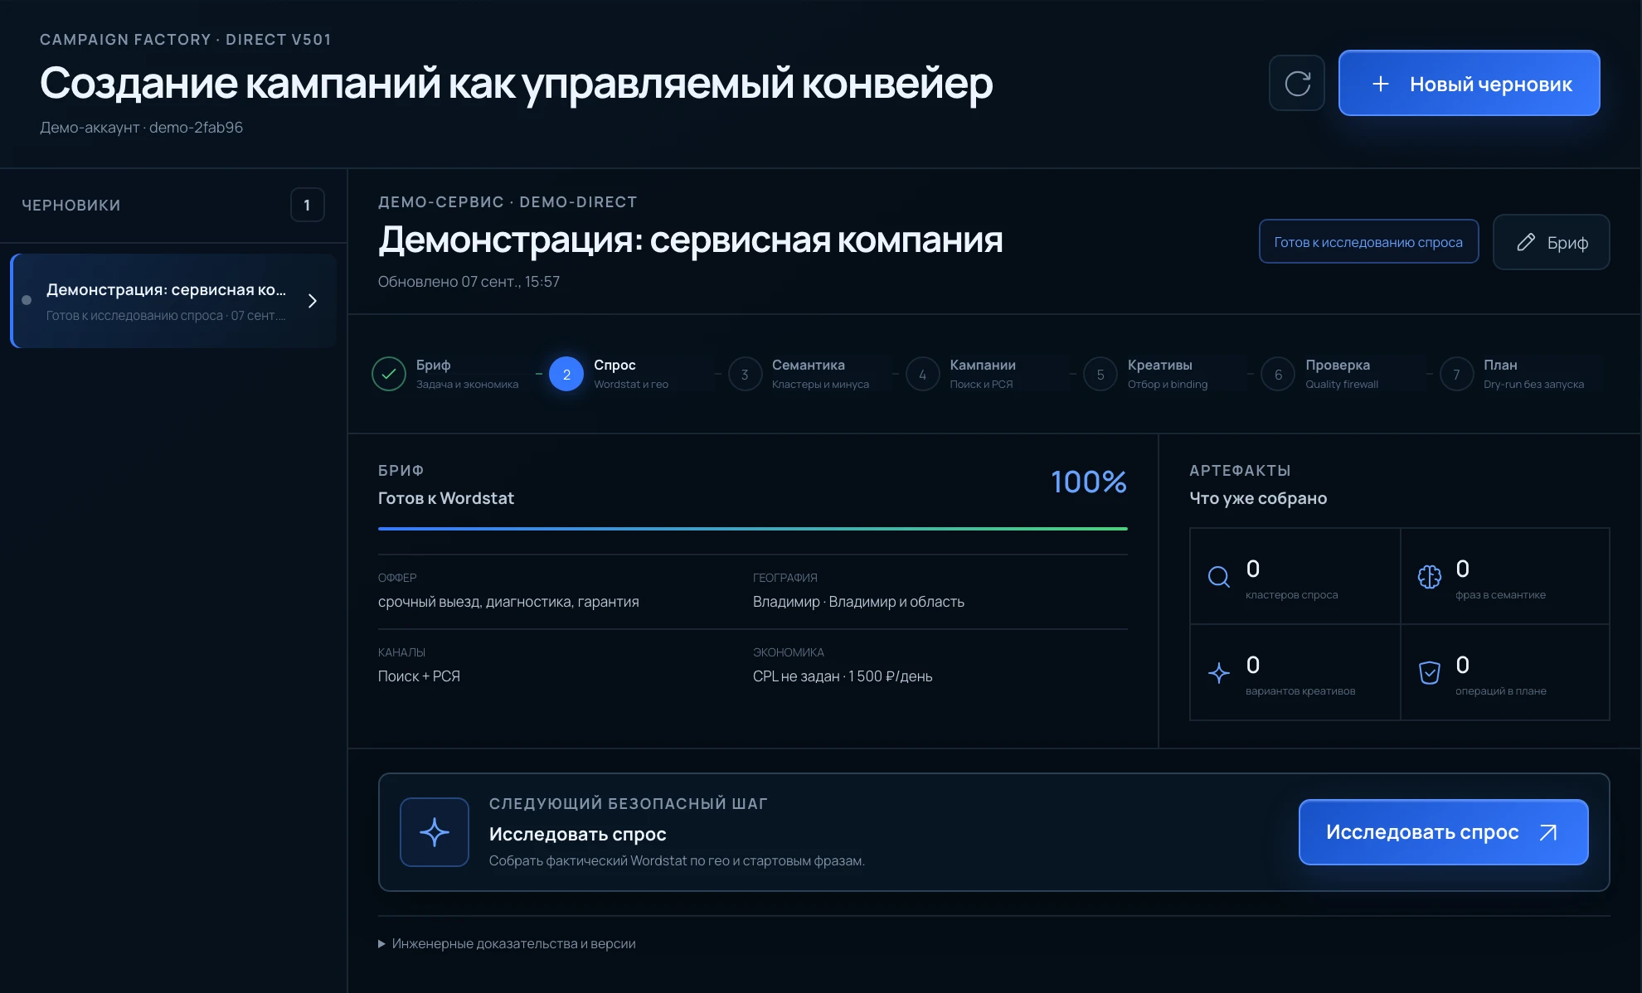This screenshot has height=993, width=1642.
Task: Click the shield icon for операций в плане
Action: click(x=1430, y=673)
